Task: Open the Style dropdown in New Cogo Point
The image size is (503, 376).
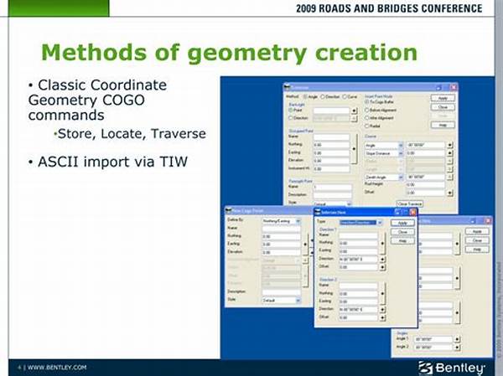Action: coord(298,299)
